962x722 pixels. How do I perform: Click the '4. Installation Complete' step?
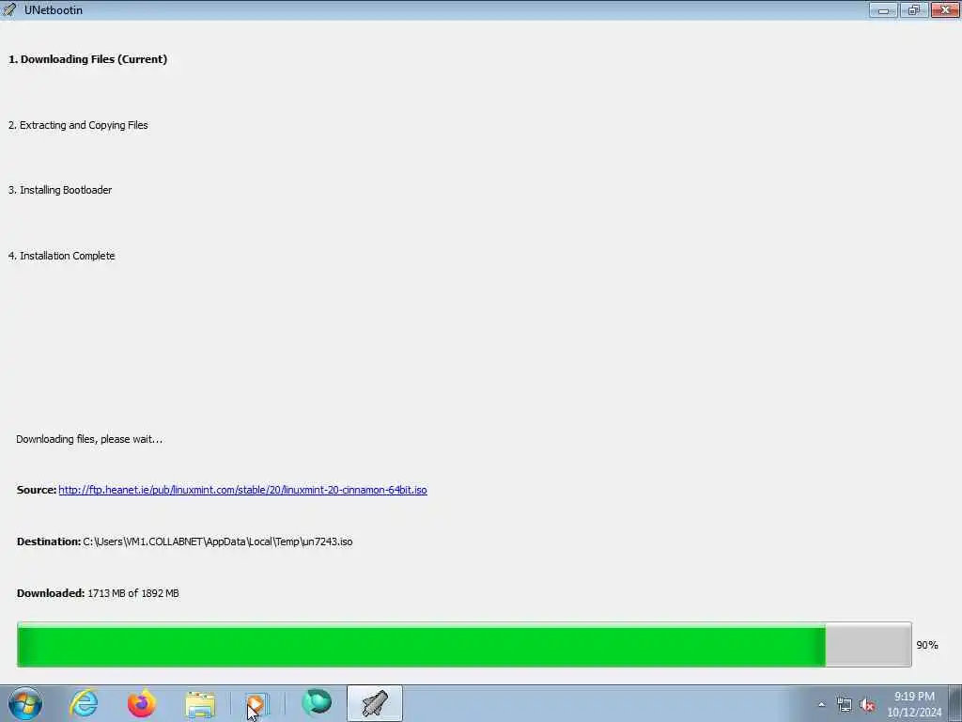click(x=61, y=256)
